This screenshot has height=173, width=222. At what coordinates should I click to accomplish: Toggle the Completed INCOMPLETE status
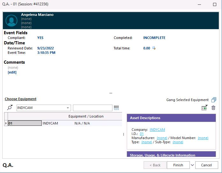click(154, 38)
